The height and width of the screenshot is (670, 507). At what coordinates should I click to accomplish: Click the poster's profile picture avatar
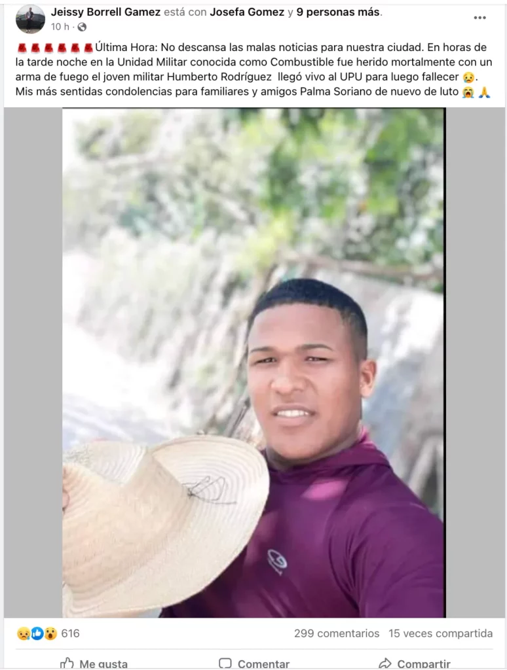(x=30, y=19)
